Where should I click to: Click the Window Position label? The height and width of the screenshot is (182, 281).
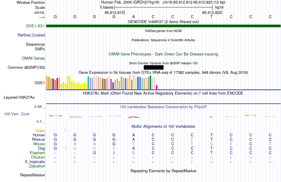(x=31, y=2)
